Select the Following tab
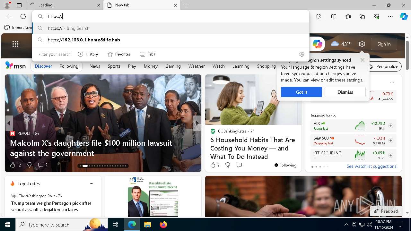The image size is (411, 231). point(69,66)
